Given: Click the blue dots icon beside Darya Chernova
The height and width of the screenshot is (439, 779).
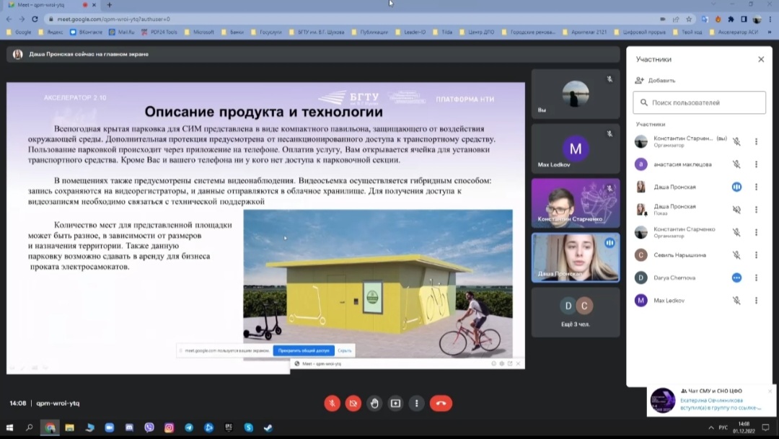Looking at the screenshot, I should [x=736, y=278].
